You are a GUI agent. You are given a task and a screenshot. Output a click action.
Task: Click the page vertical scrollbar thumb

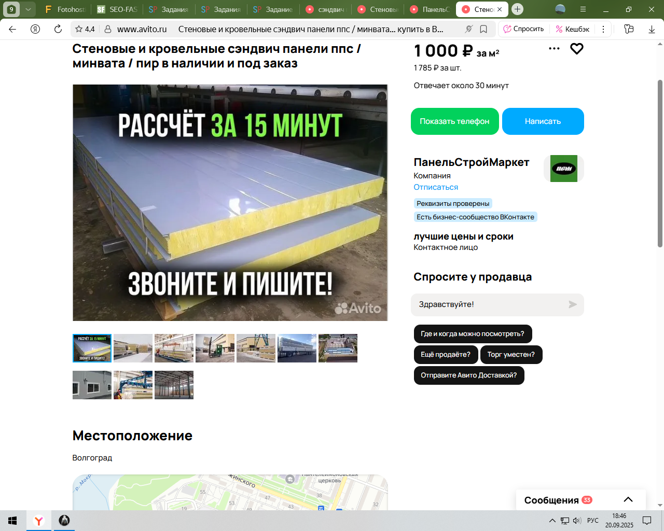coord(660,163)
